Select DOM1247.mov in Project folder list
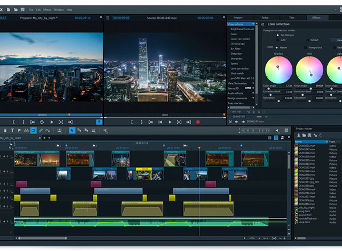The height and width of the screenshot is (251, 342). (x=307, y=149)
